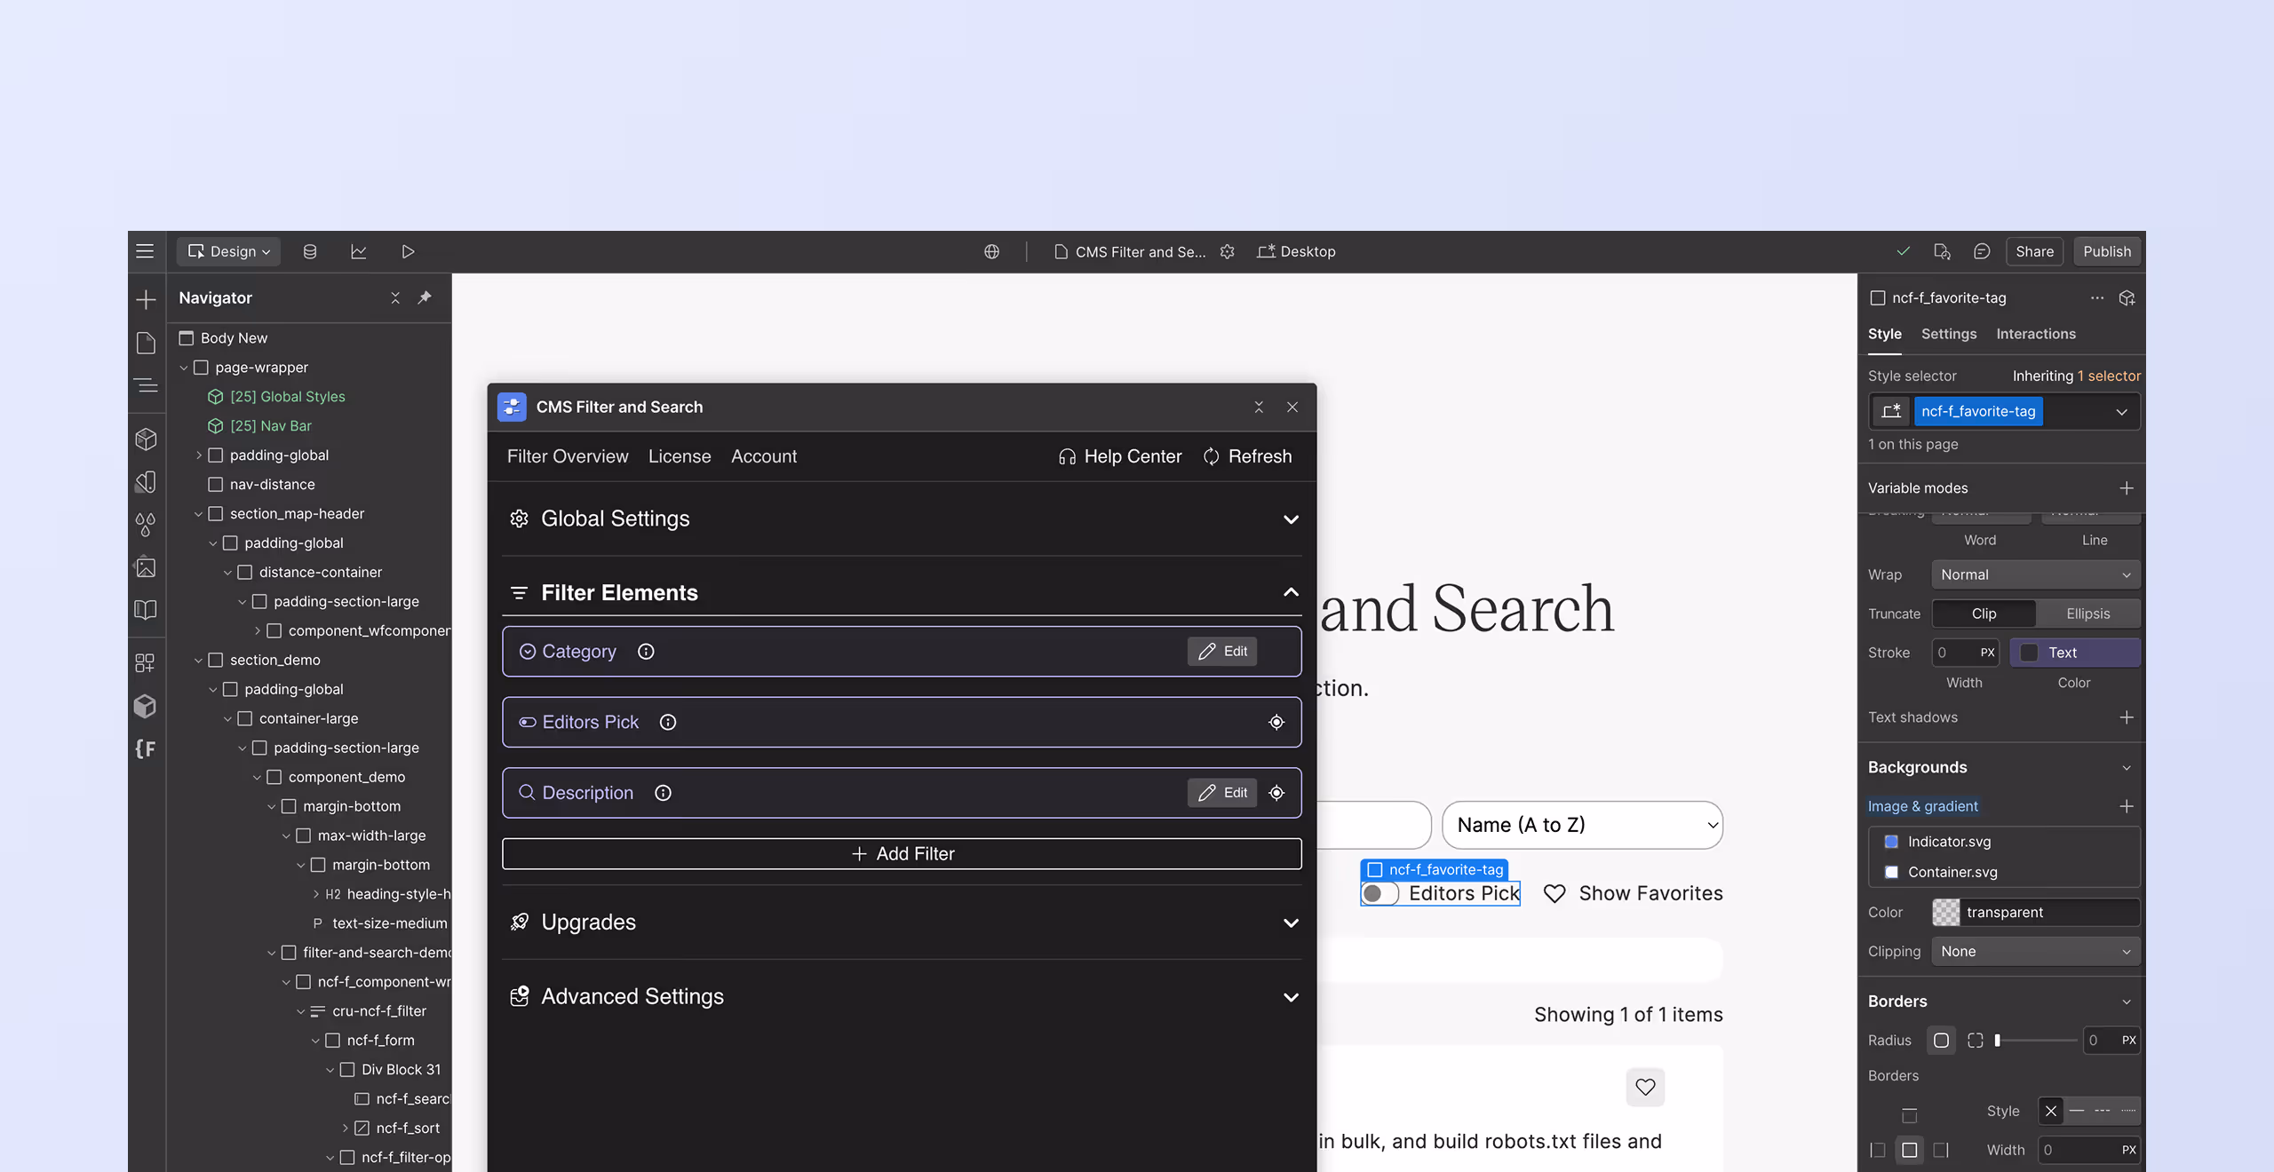Click the Preview play icon

coord(408,251)
